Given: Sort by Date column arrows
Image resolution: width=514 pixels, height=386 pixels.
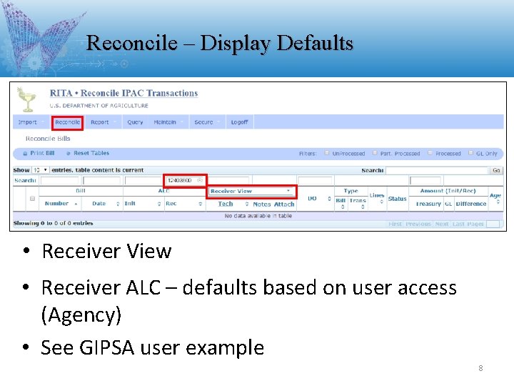Looking at the screenshot, I should pos(118,204).
